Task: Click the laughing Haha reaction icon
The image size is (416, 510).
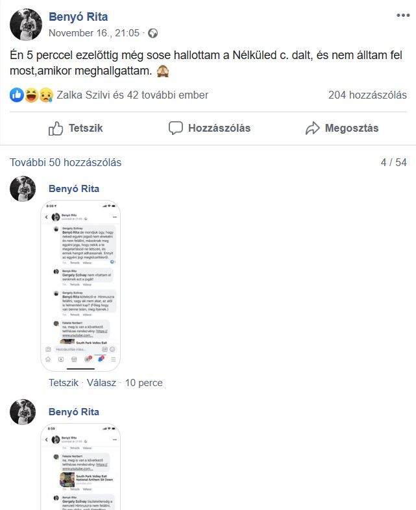Action: (x=32, y=95)
